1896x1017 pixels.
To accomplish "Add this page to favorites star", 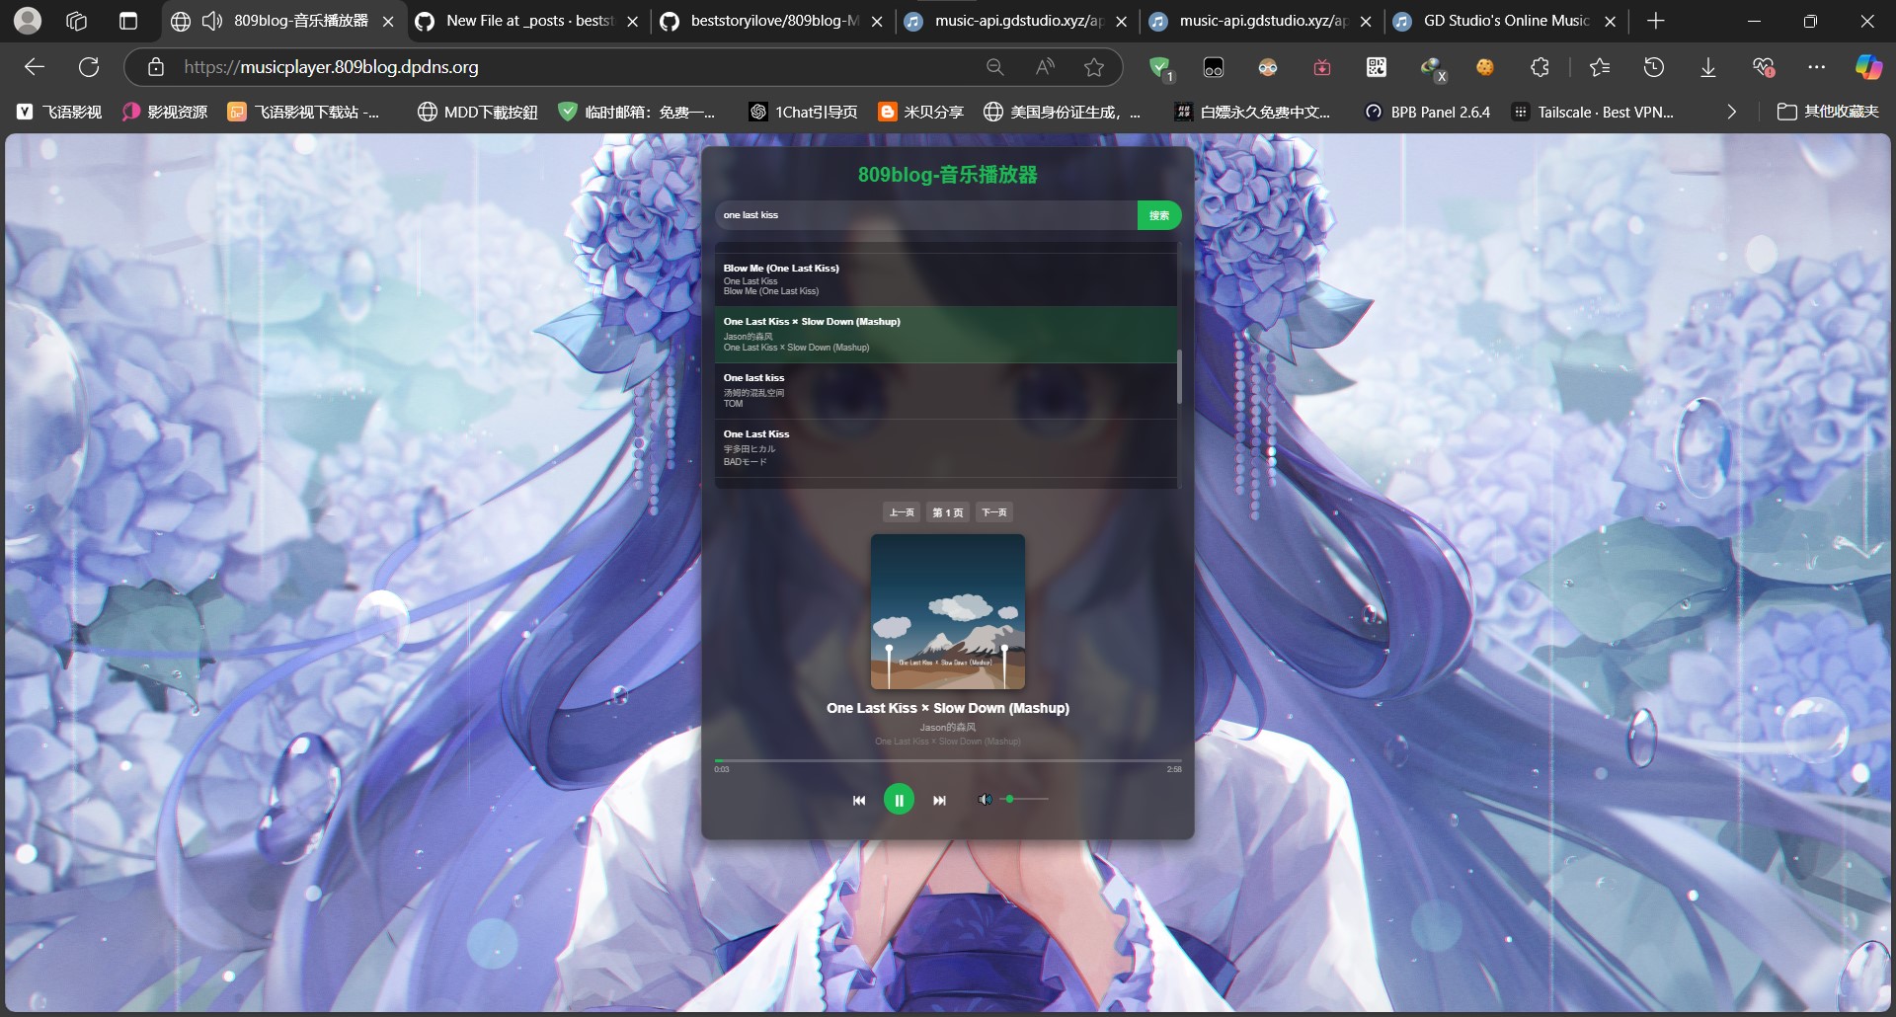I will (1094, 67).
